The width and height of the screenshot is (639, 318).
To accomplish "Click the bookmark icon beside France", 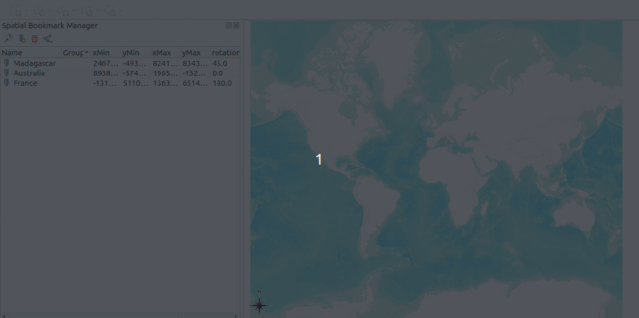I will pyautogui.click(x=6, y=83).
